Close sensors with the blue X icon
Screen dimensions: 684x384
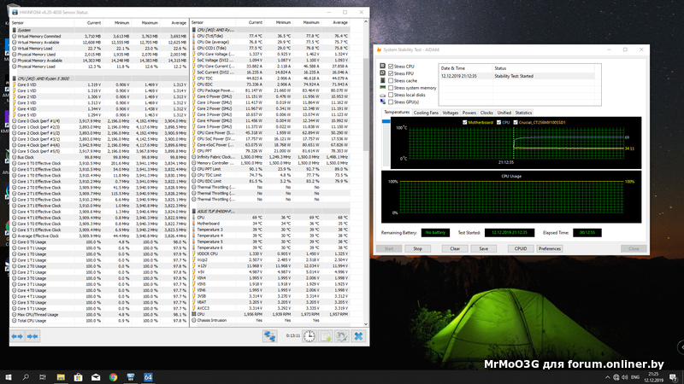point(360,337)
